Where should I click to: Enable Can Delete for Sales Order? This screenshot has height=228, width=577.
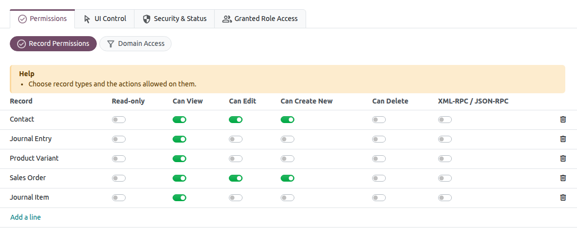pos(379,178)
